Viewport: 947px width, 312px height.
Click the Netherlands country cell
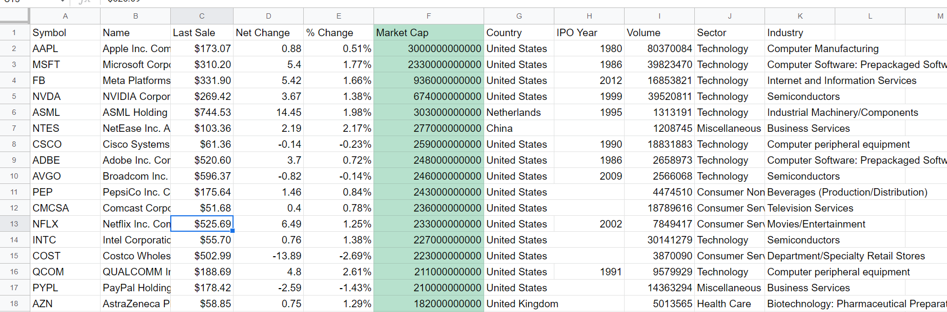(x=519, y=112)
